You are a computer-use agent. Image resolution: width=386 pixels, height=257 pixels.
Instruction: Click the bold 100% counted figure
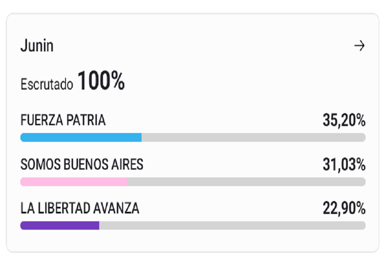[101, 80]
